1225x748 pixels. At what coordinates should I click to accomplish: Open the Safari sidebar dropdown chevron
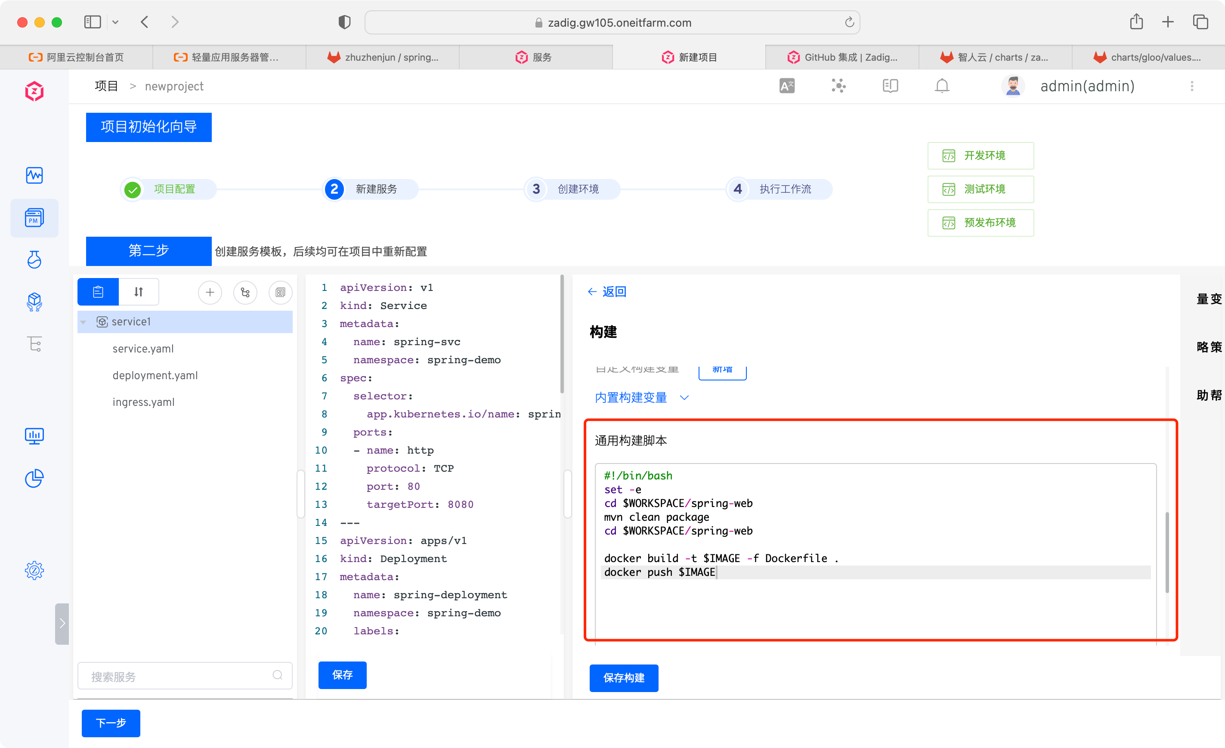115,22
